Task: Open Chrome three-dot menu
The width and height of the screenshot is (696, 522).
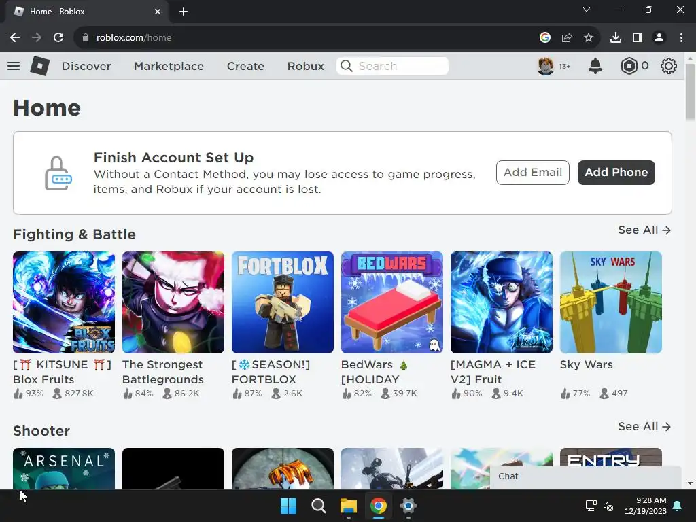Action: click(x=681, y=38)
